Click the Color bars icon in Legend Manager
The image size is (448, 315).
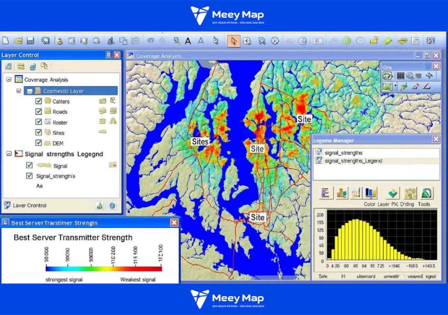coord(371,193)
